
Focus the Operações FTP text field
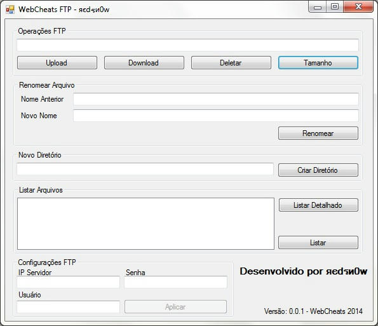click(188, 45)
